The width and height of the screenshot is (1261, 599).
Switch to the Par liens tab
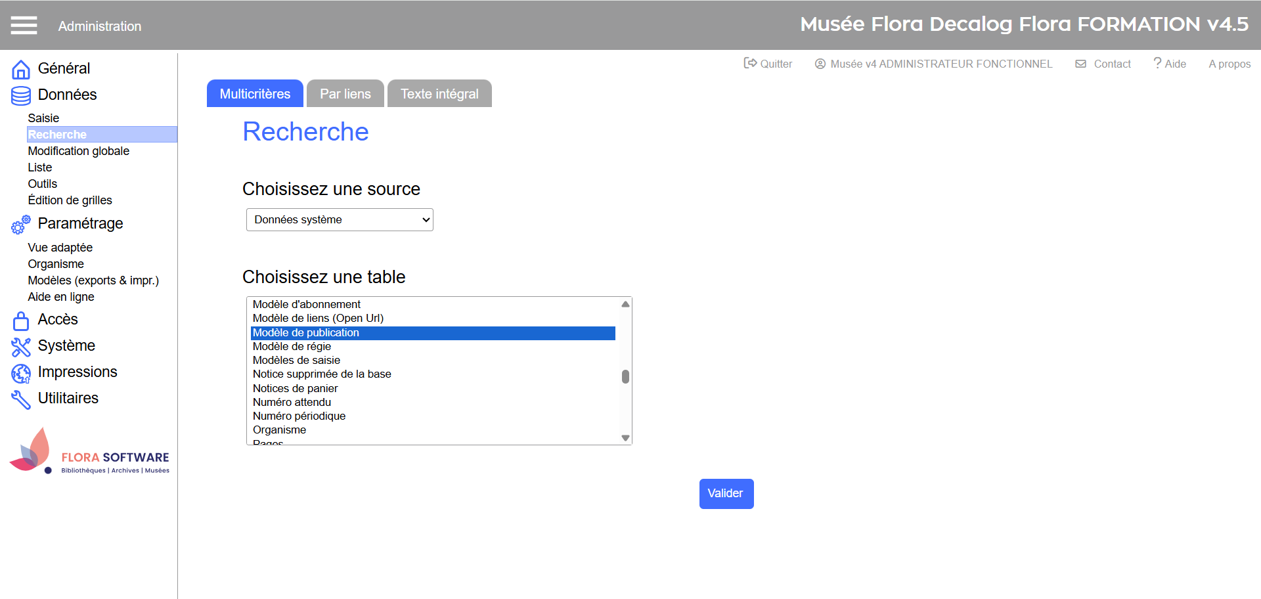coord(345,94)
